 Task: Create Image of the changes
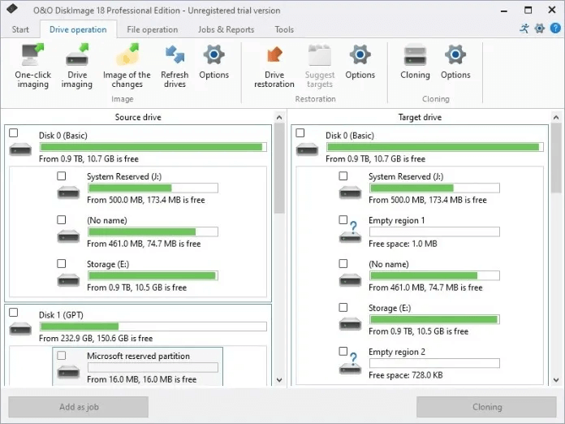tap(127, 66)
